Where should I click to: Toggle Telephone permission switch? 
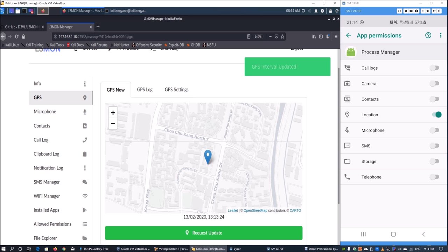[435, 177]
